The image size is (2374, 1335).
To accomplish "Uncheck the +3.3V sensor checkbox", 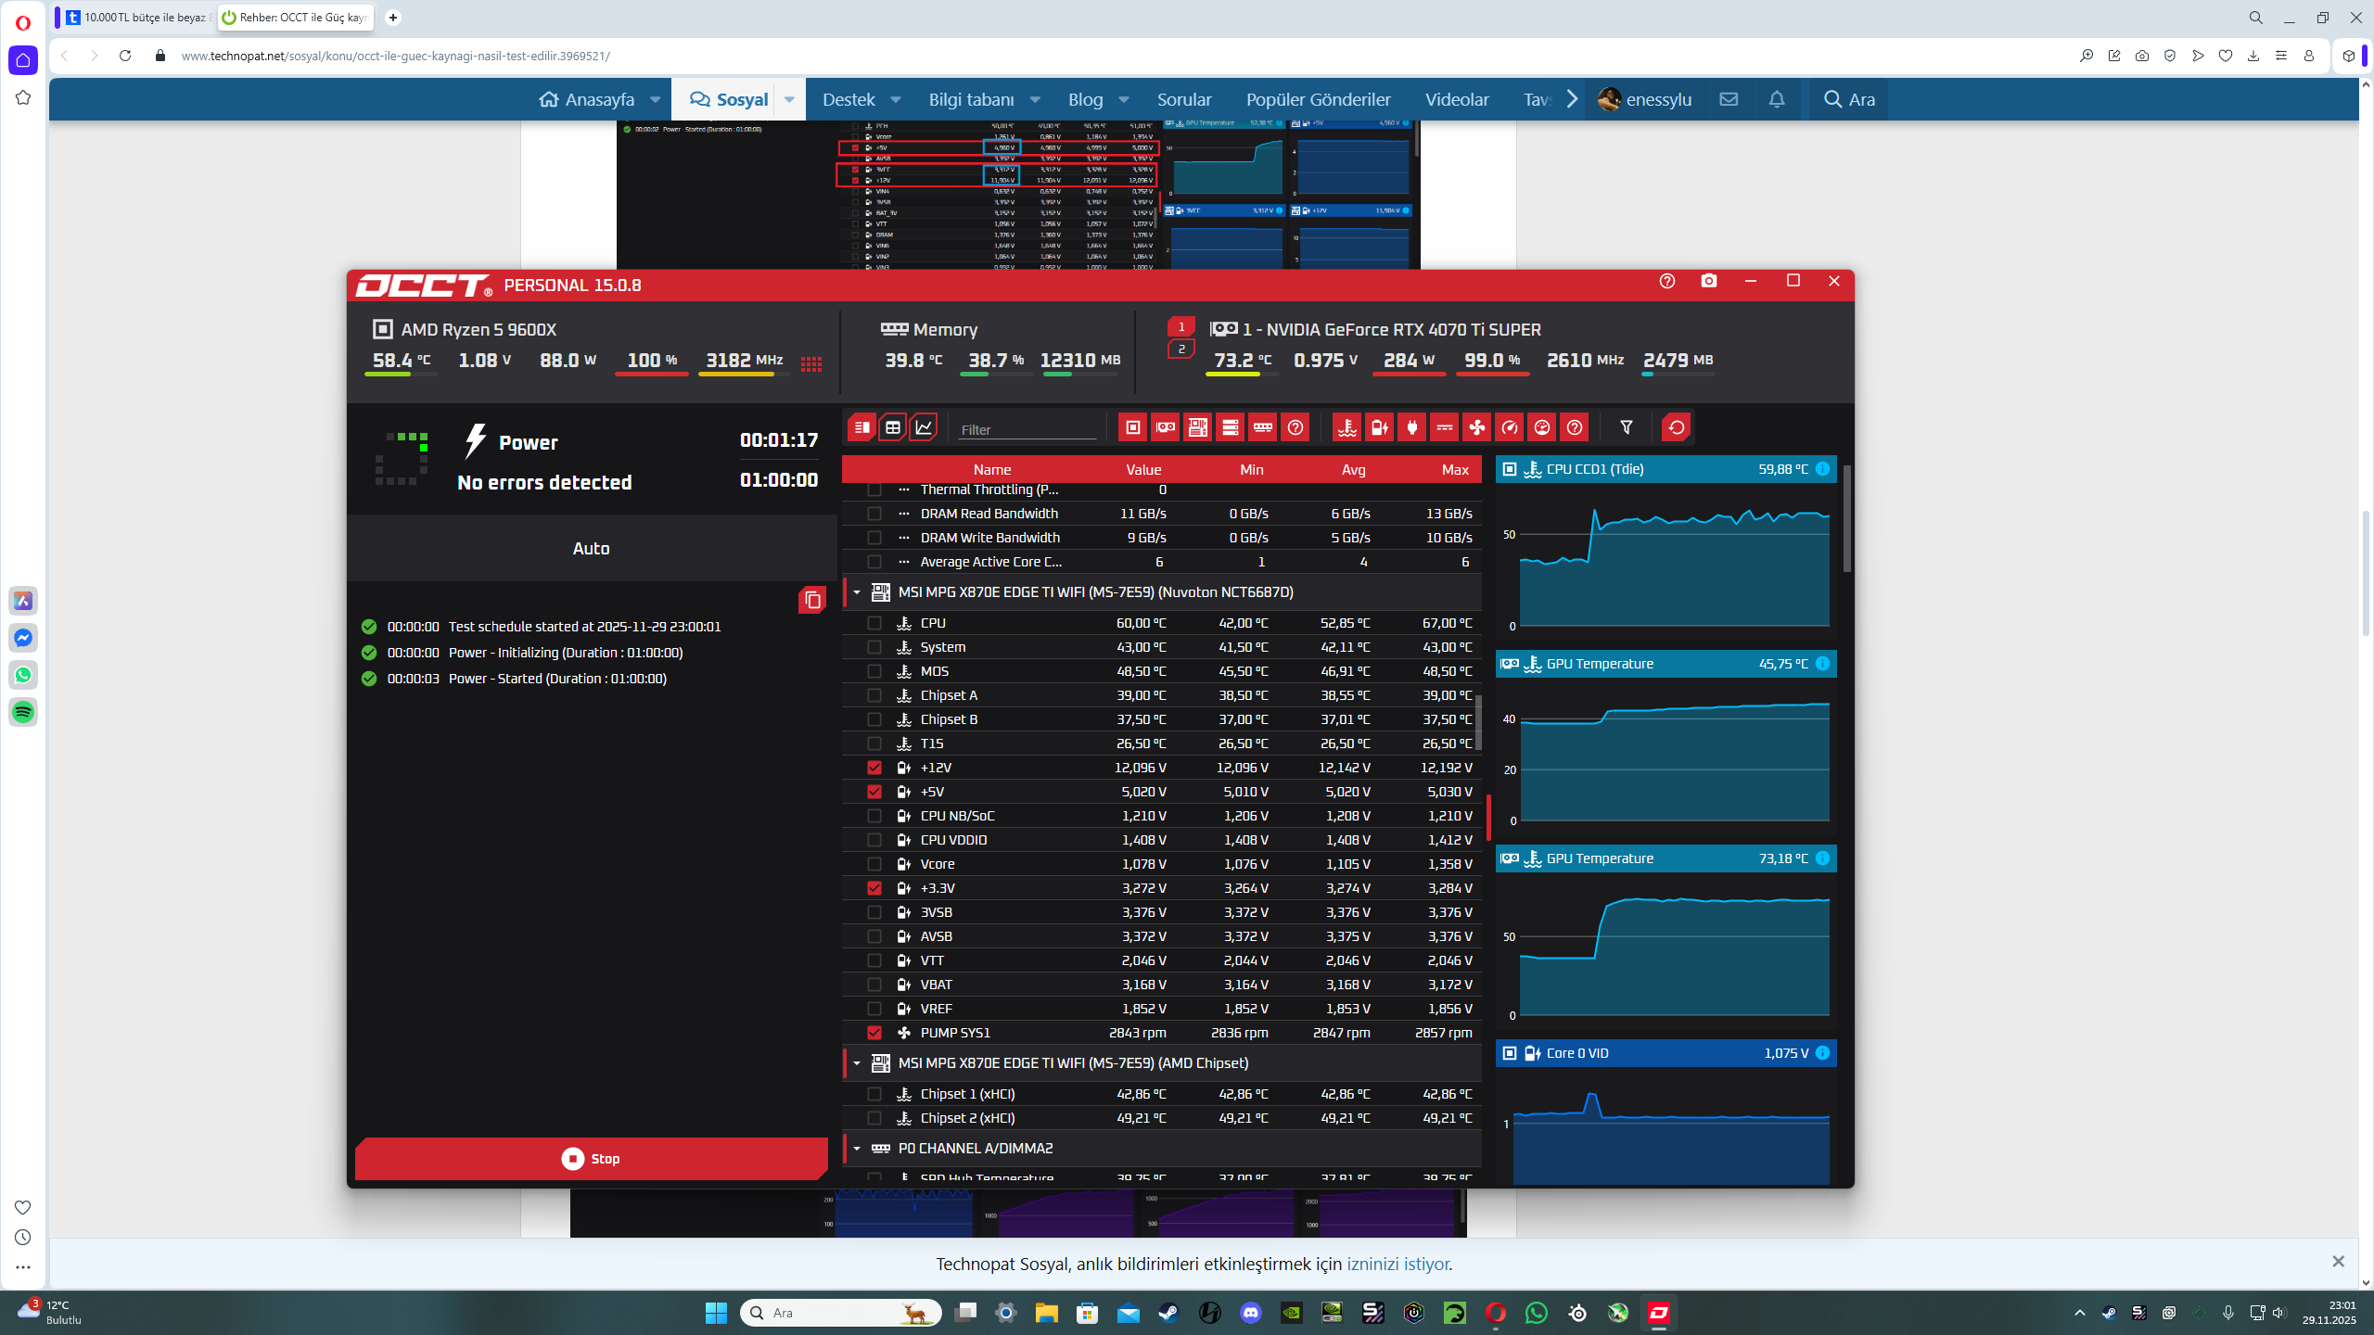I will coord(874,888).
